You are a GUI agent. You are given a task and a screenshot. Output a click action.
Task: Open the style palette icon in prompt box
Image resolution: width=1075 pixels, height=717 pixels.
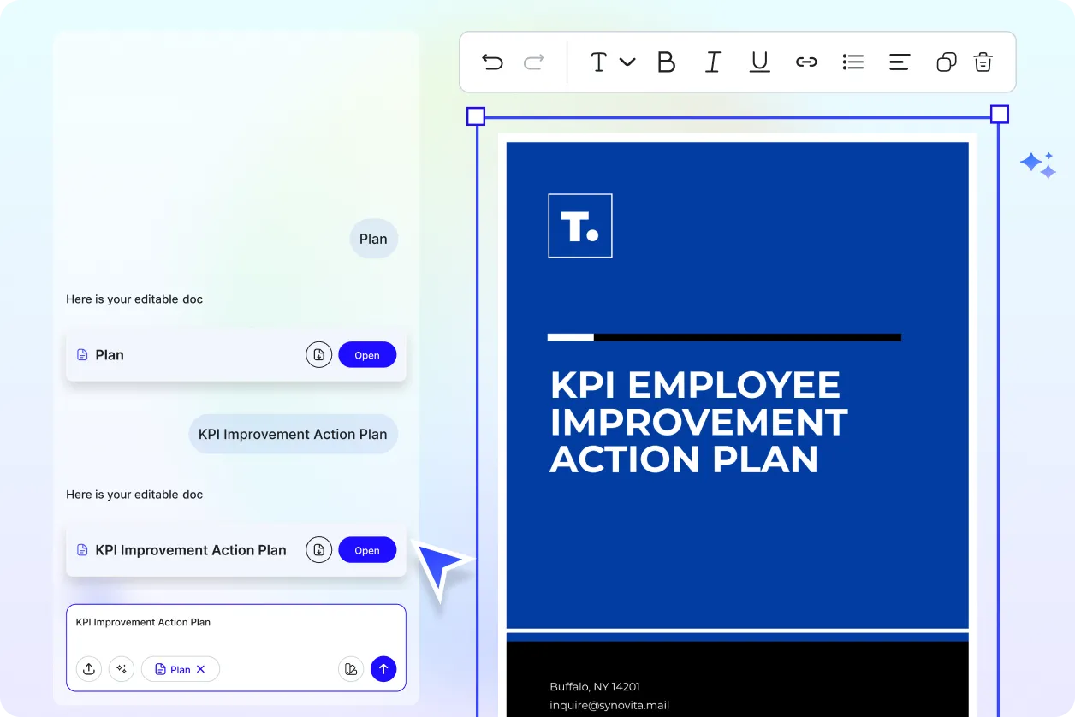click(x=351, y=669)
